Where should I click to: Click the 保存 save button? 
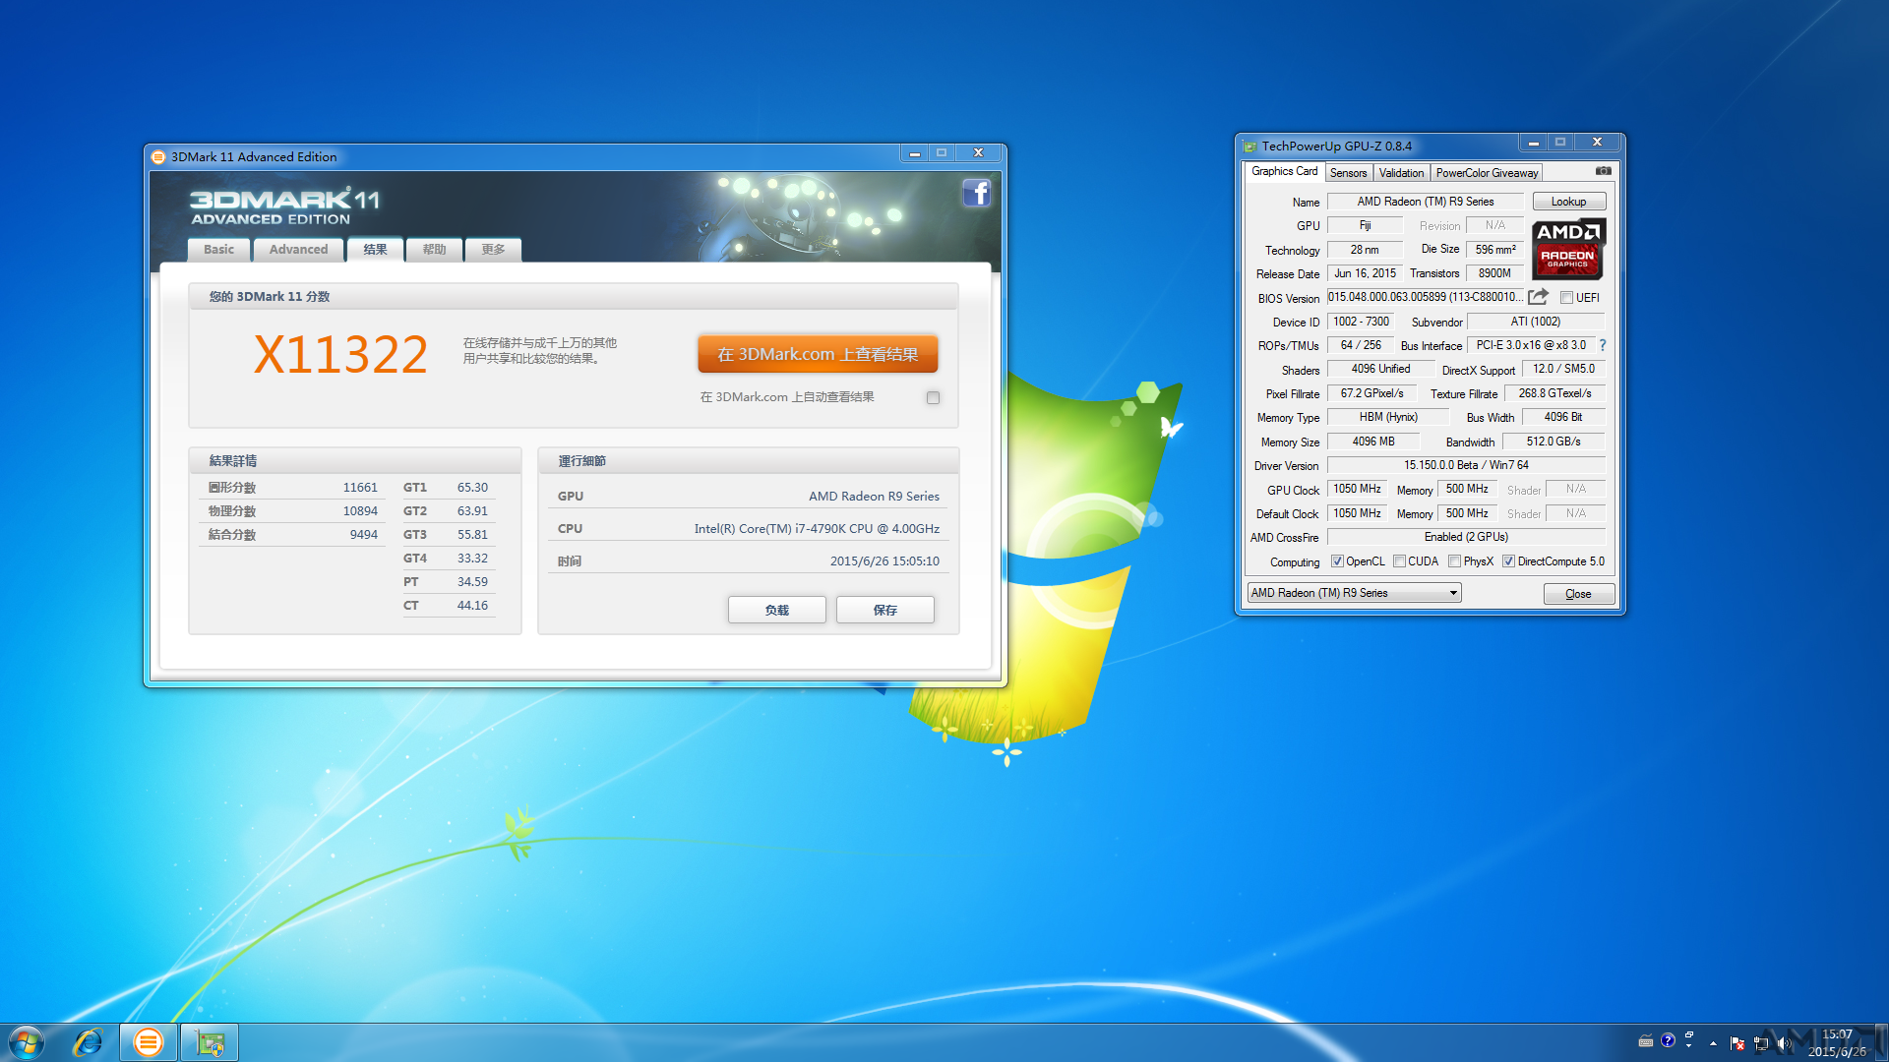tap(884, 610)
